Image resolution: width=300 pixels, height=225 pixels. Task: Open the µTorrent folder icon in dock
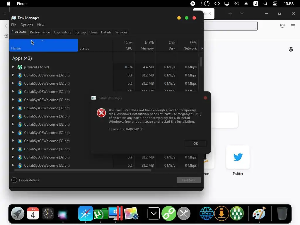[101, 214]
